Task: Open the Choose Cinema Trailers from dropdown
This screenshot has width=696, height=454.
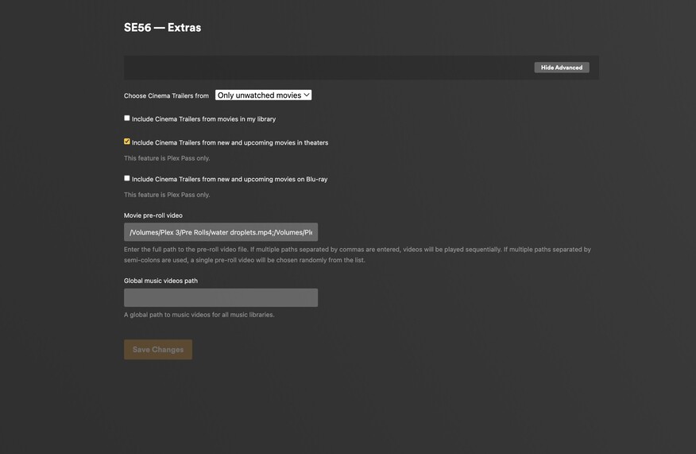Action: coord(263,95)
